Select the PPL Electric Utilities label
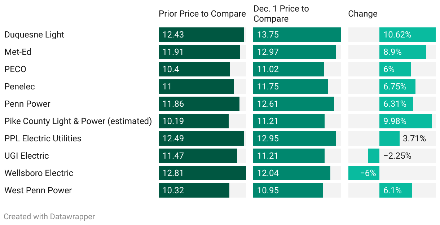Screen dimensions: 440x225 tap(43, 138)
